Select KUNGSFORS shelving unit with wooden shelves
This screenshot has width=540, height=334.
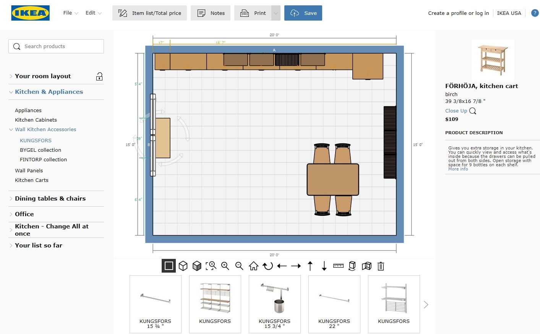click(215, 304)
